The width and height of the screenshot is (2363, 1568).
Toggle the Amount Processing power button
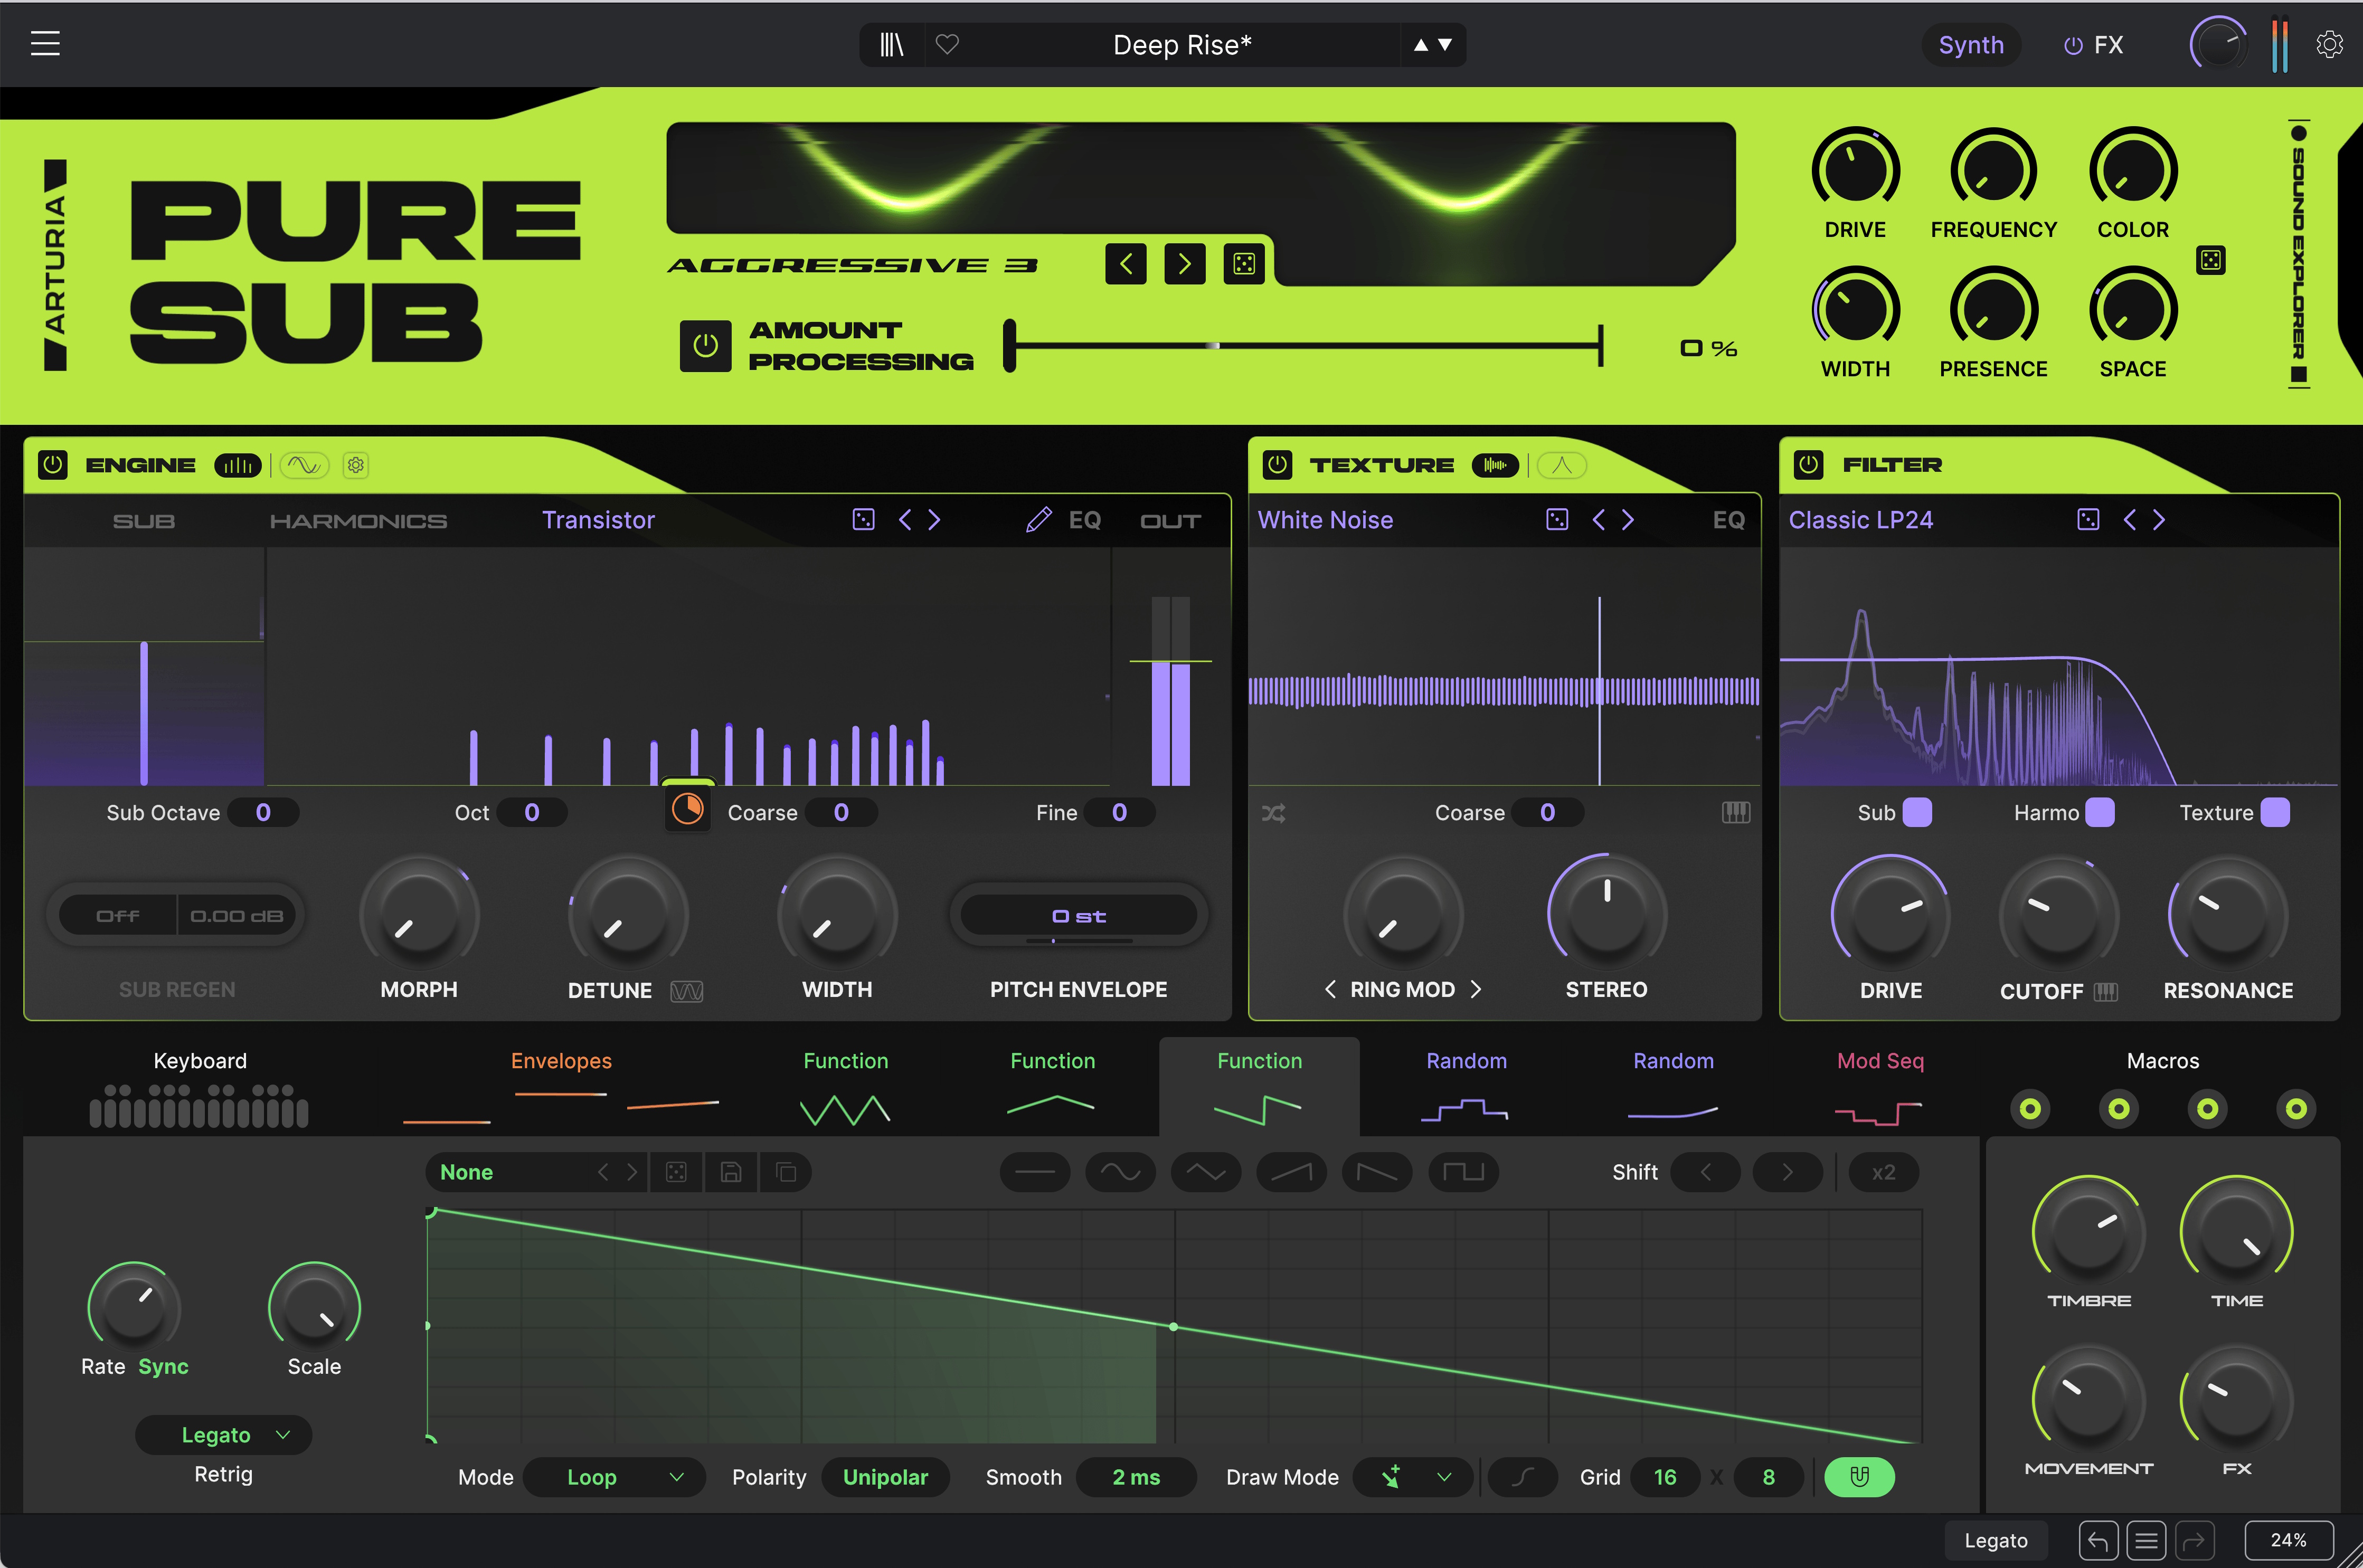click(x=705, y=346)
